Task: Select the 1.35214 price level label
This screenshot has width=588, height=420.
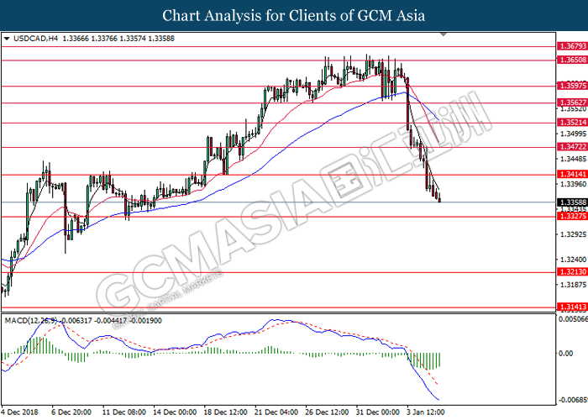Action: tap(572, 123)
